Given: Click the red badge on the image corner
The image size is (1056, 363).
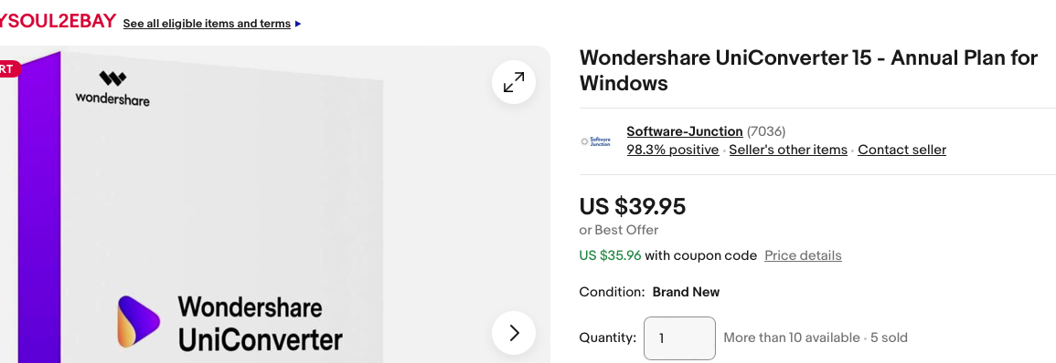Looking at the screenshot, I should [x=10, y=68].
